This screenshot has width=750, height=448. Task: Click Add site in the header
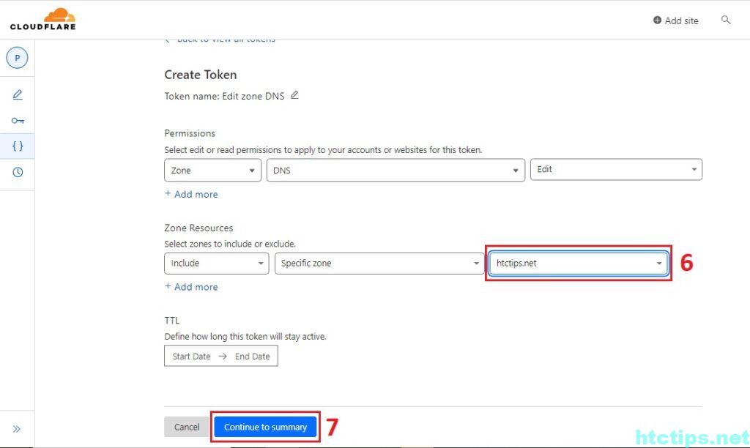pos(675,20)
